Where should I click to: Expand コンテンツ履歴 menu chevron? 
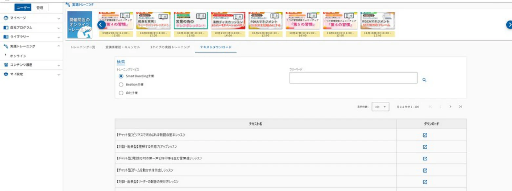(x=59, y=65)
